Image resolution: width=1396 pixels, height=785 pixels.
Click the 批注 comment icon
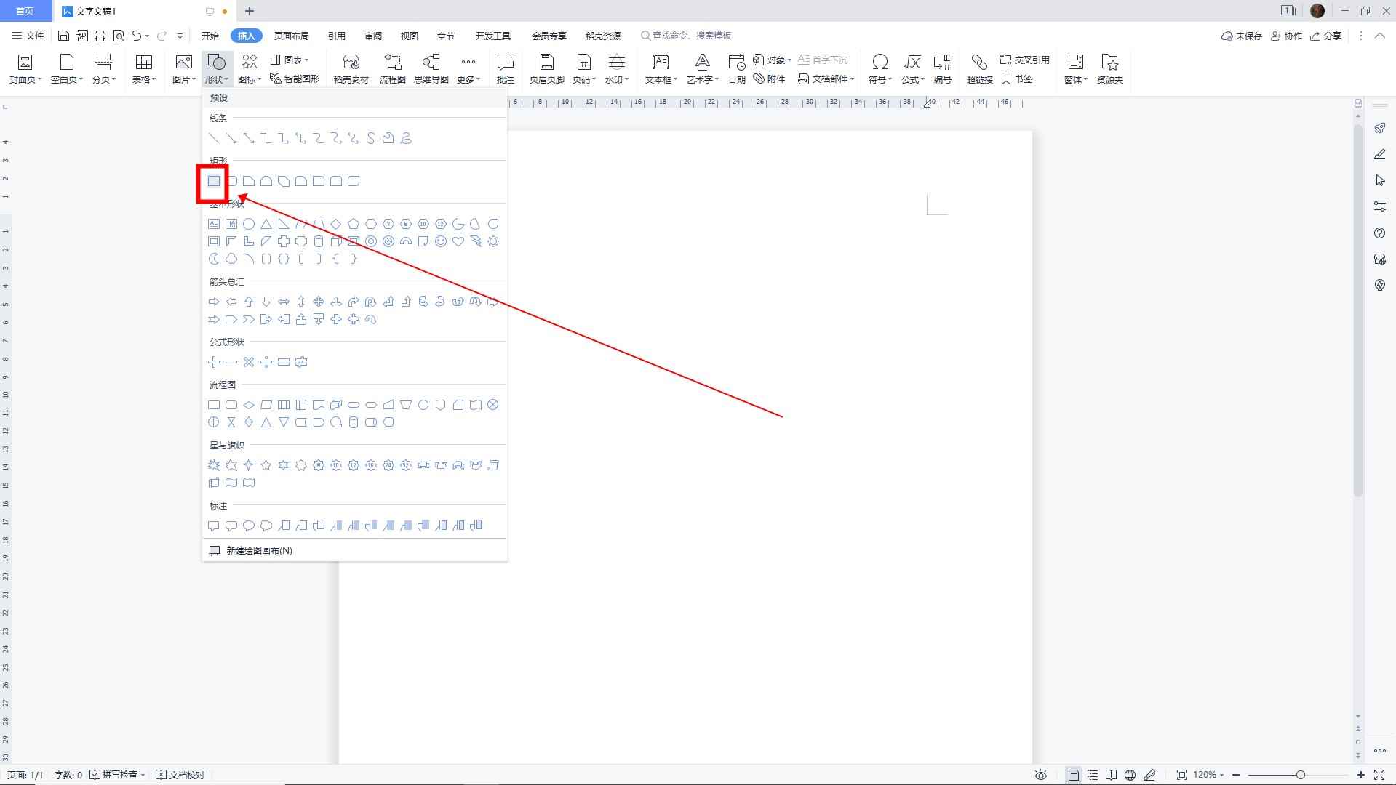tap(505, 69)
